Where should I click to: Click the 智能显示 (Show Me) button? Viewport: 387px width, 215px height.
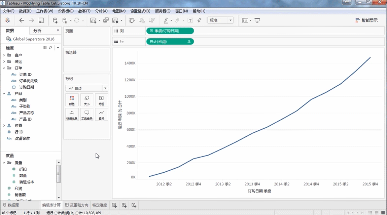[x=366, y=20]
